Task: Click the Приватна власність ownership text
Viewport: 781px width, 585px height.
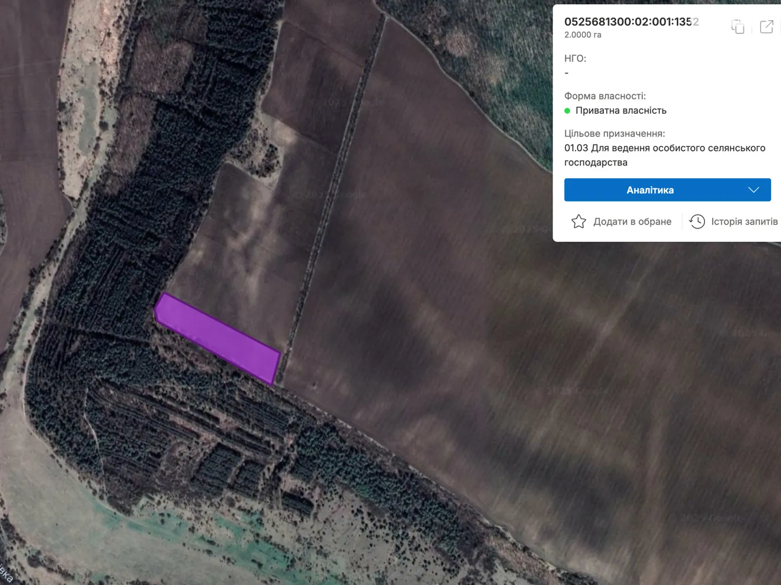Action: [x=621, y=111]
